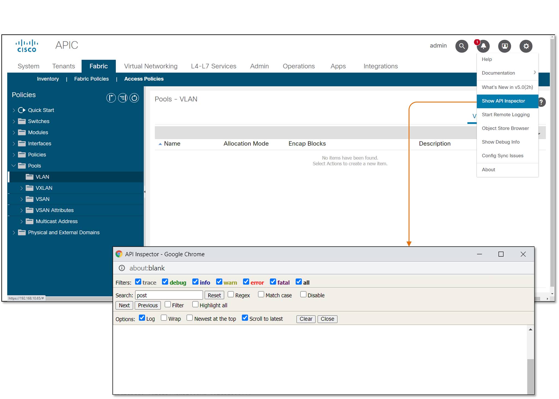The image size is (559, 399).
Task: Click inside the Search input field
Action: pyautogui.click(x=169, y=295)
